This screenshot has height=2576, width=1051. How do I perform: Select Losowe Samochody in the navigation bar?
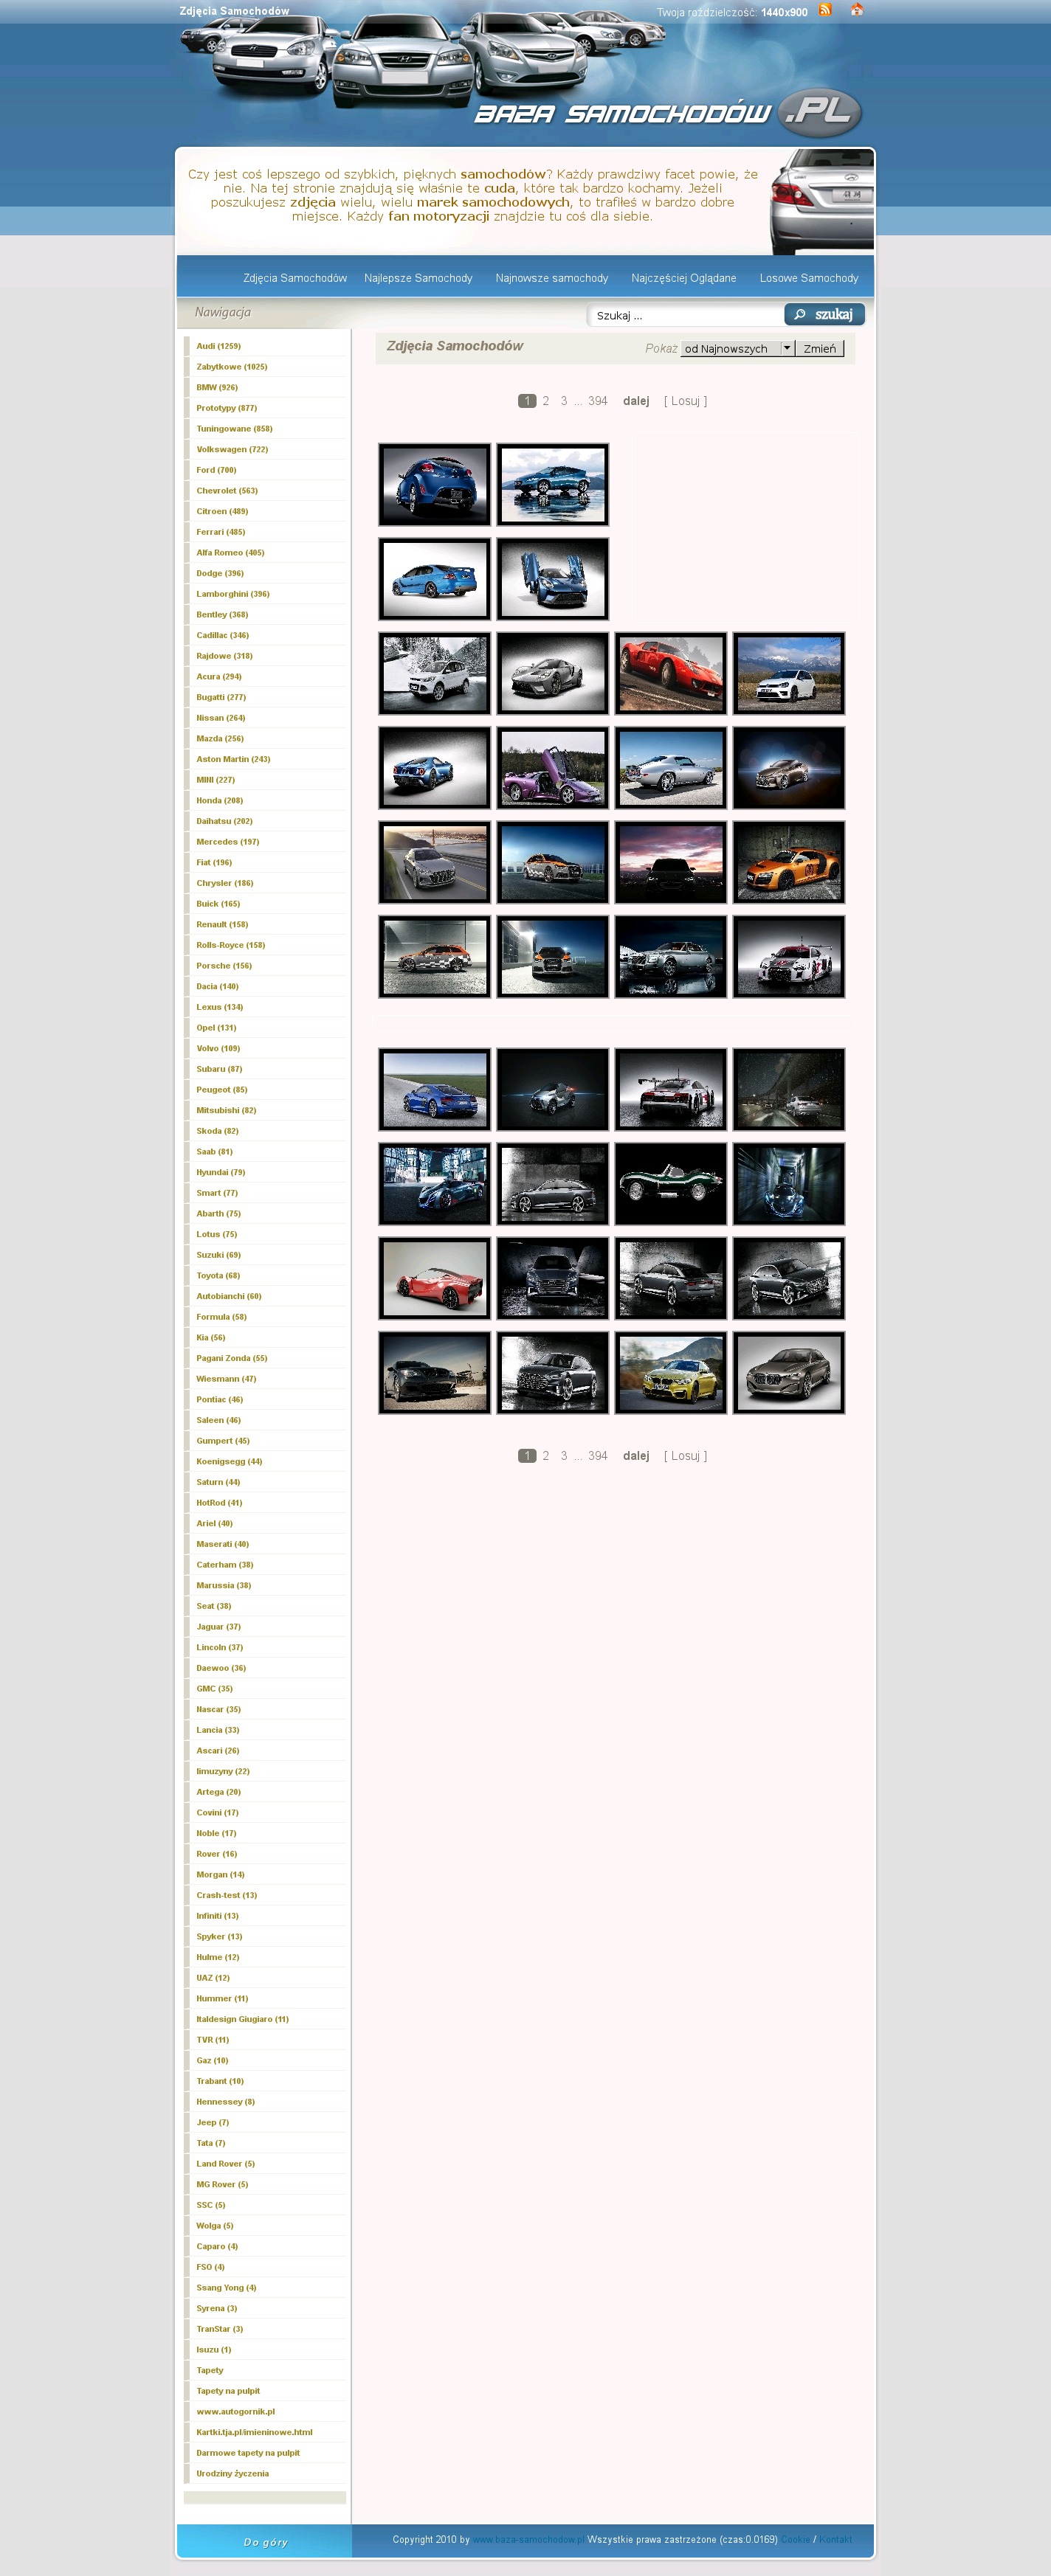pos(807,278)
